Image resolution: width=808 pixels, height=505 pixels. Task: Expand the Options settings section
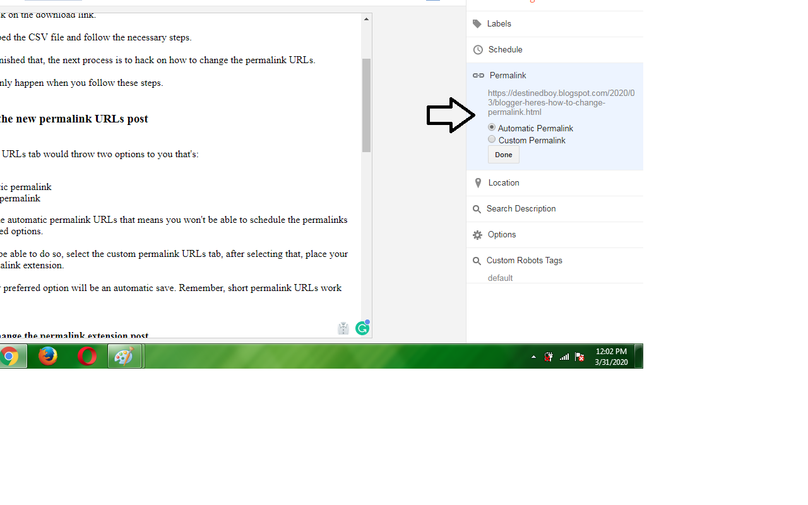[555, 235]
